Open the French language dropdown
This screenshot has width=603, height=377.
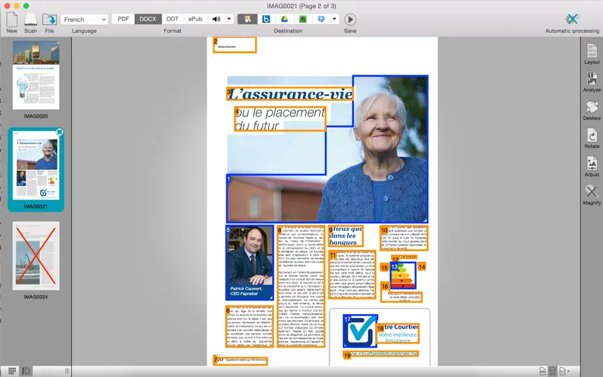pyautogui.click(x=84, y=19)
